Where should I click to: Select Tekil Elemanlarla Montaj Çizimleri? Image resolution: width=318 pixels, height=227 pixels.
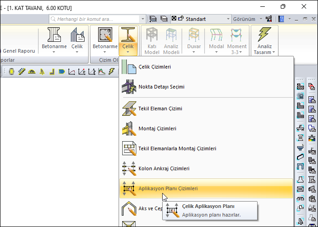tap(206, 148)
